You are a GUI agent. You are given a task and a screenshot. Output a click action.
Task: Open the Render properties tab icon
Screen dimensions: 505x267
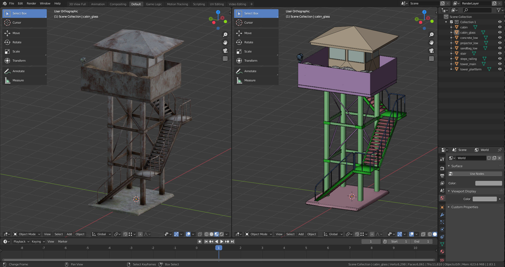442,168
